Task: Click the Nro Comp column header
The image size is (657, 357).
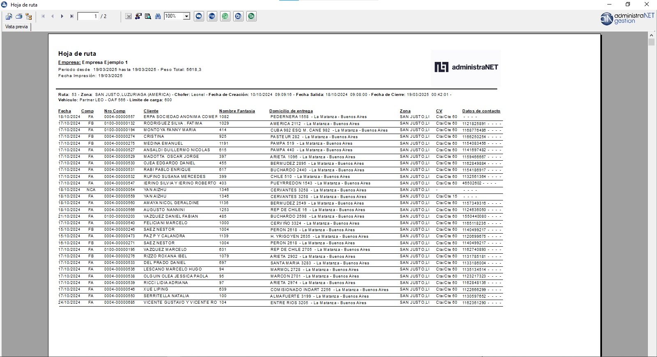Action: (115, 111)
